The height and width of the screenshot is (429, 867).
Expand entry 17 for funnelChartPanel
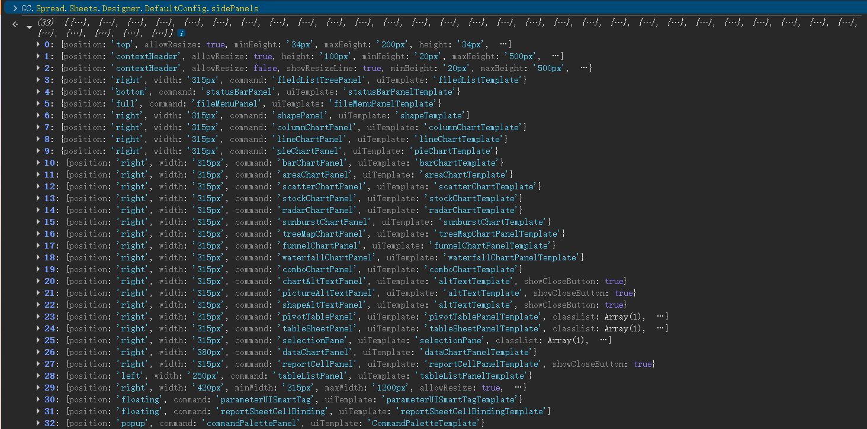(38, 246)
